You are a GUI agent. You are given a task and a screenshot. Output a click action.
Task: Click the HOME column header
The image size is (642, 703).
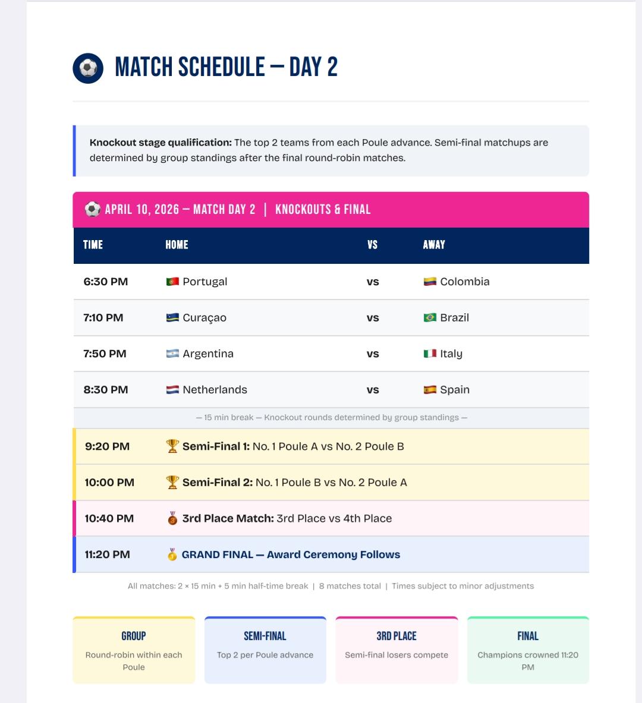(x=177, y=245)
